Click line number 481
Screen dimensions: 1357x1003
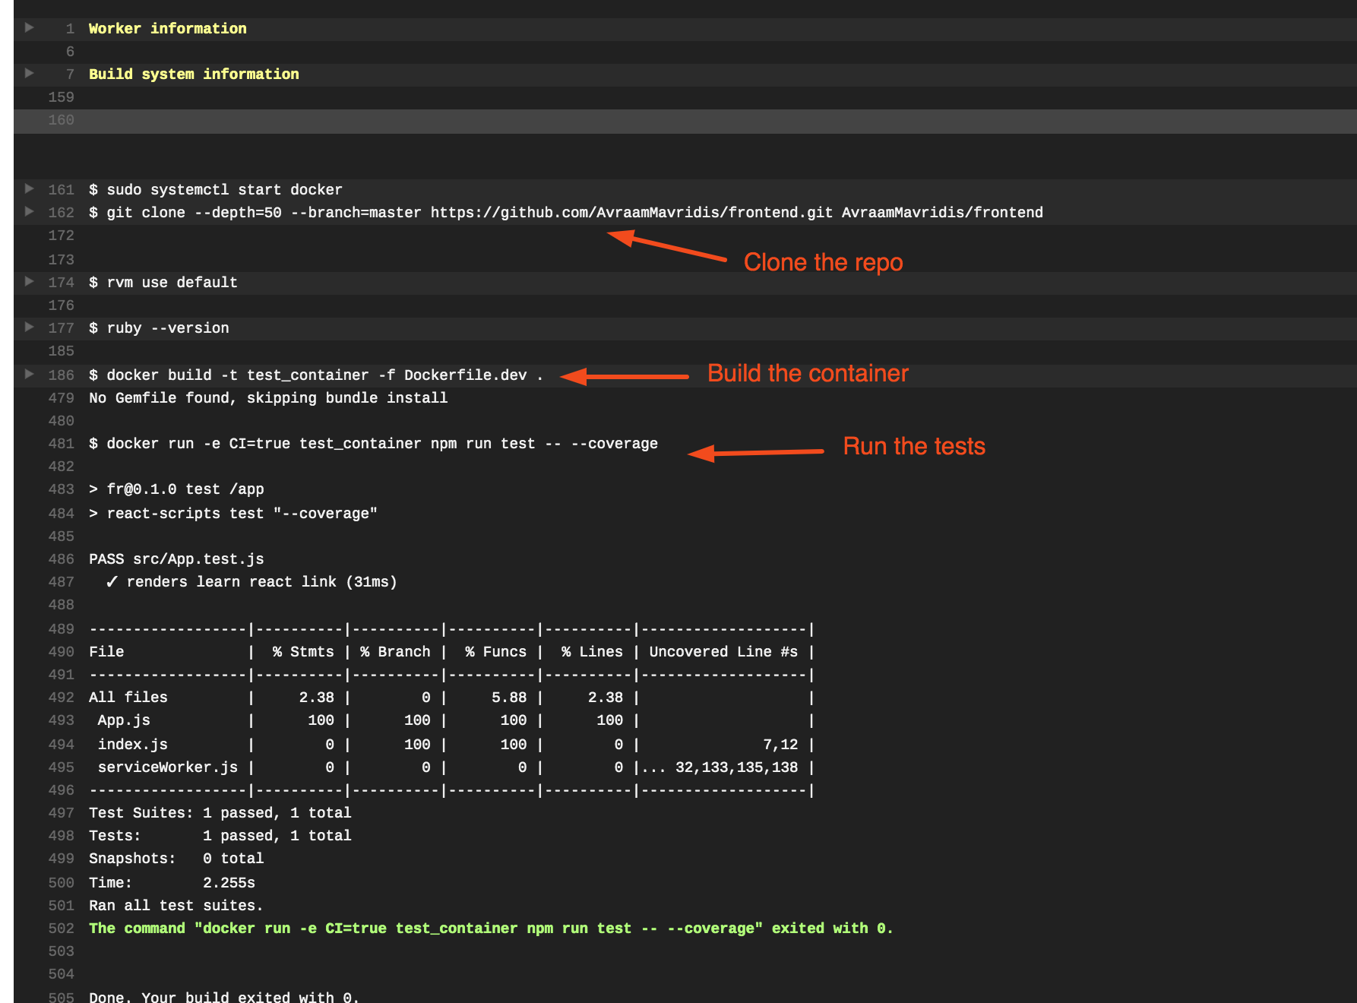click(x=62, y=444)
